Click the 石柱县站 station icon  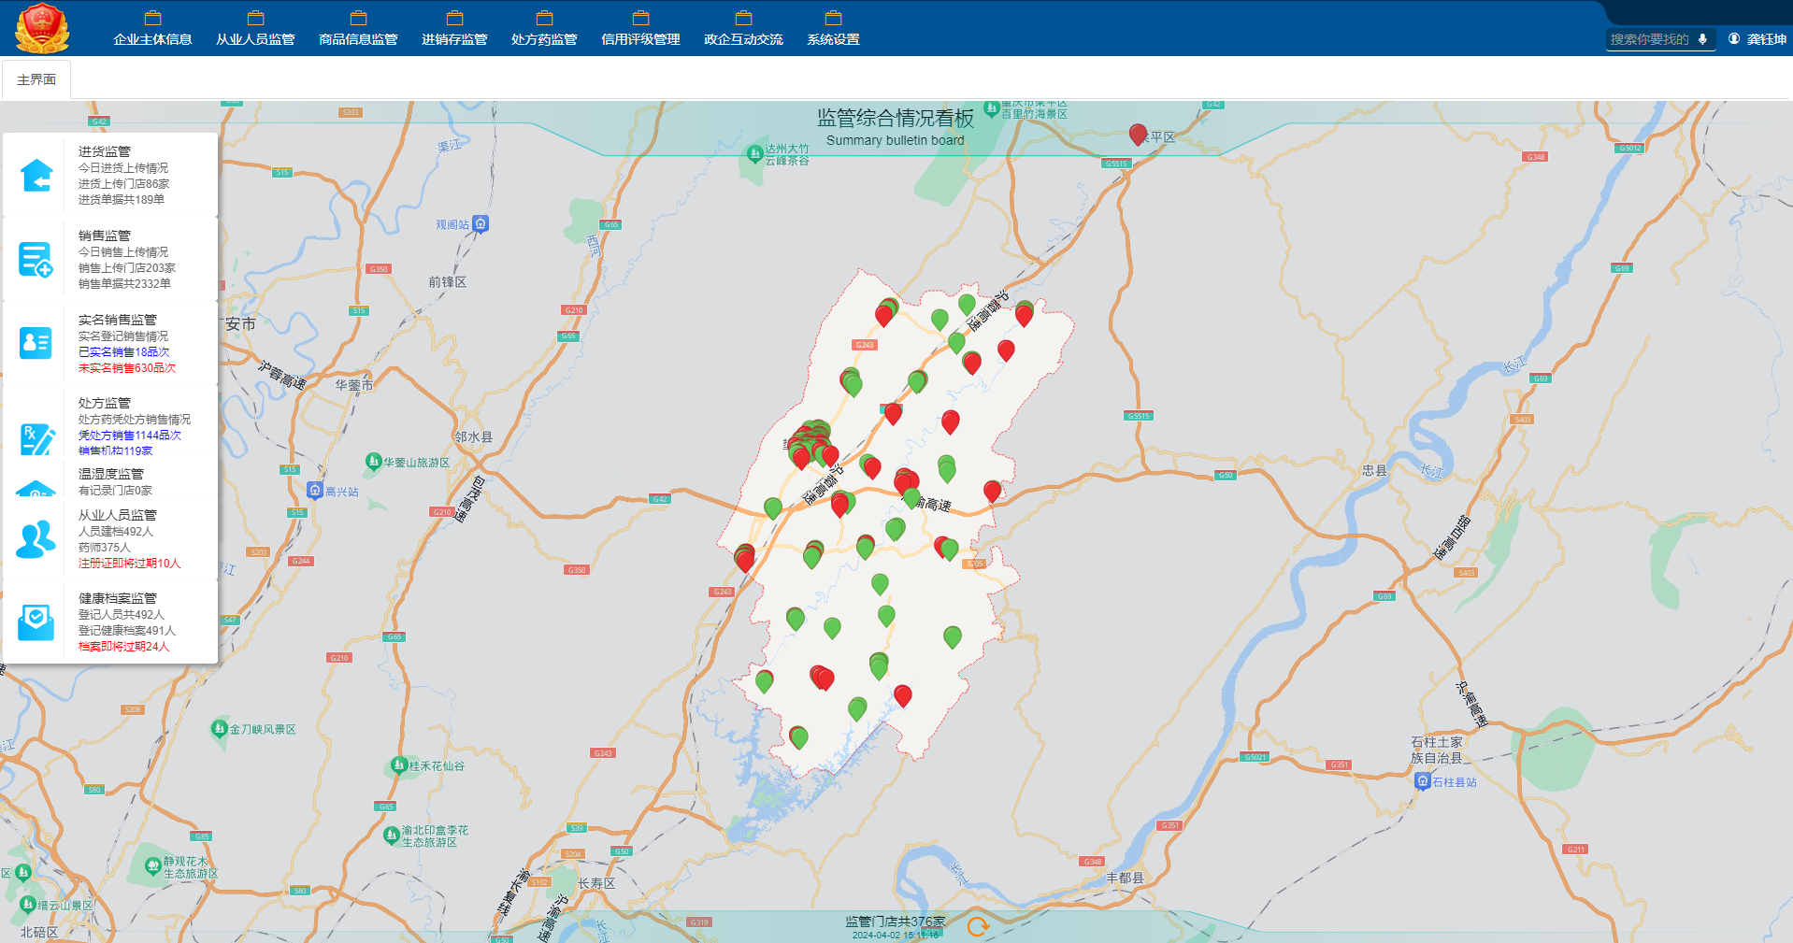1423,781
